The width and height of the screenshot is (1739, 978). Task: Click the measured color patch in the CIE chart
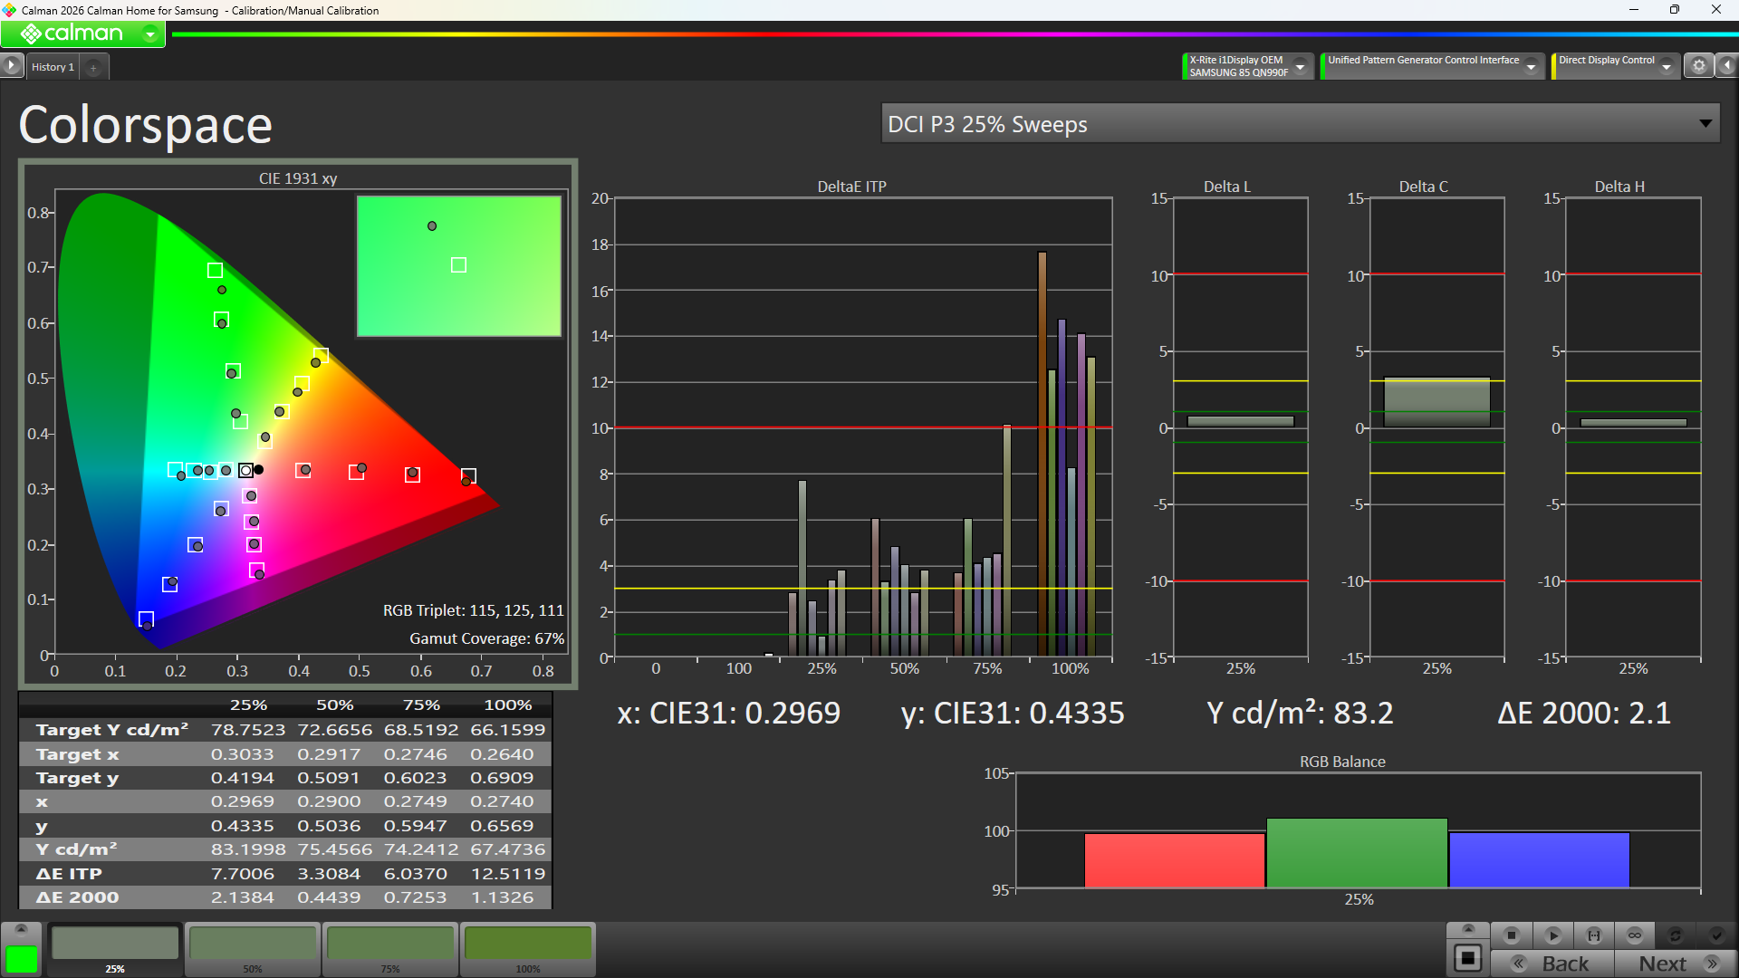[459, 266]
